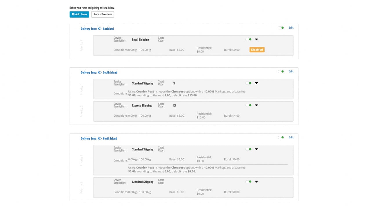371x208 pixels.
Task: Toggle North Island priority 2 Standard Shipping switch
Action: pos(248,182)
